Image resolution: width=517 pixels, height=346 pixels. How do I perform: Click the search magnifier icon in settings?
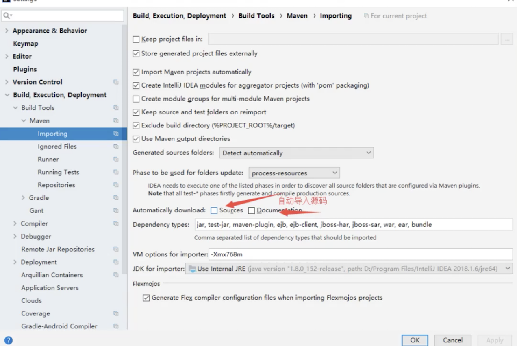click(8, 16)
